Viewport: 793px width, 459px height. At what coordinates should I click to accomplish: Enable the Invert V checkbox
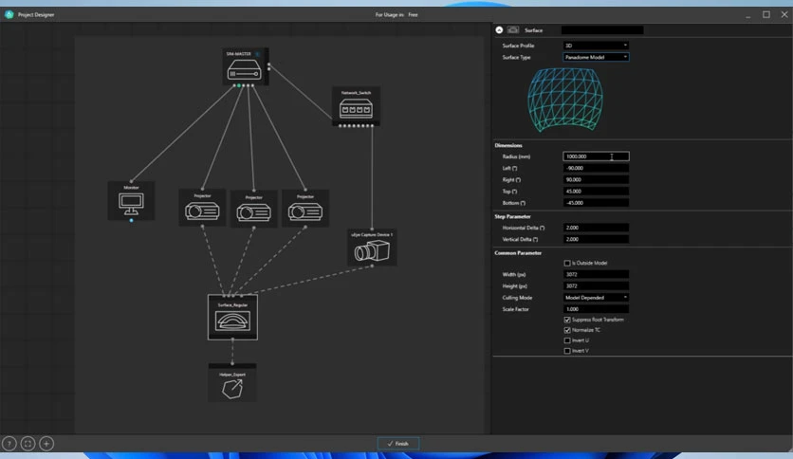pyautogui.click(x=567, y=351)
